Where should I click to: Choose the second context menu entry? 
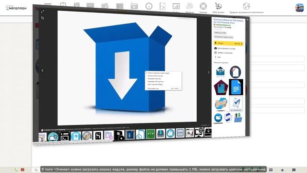coord(155,76)
